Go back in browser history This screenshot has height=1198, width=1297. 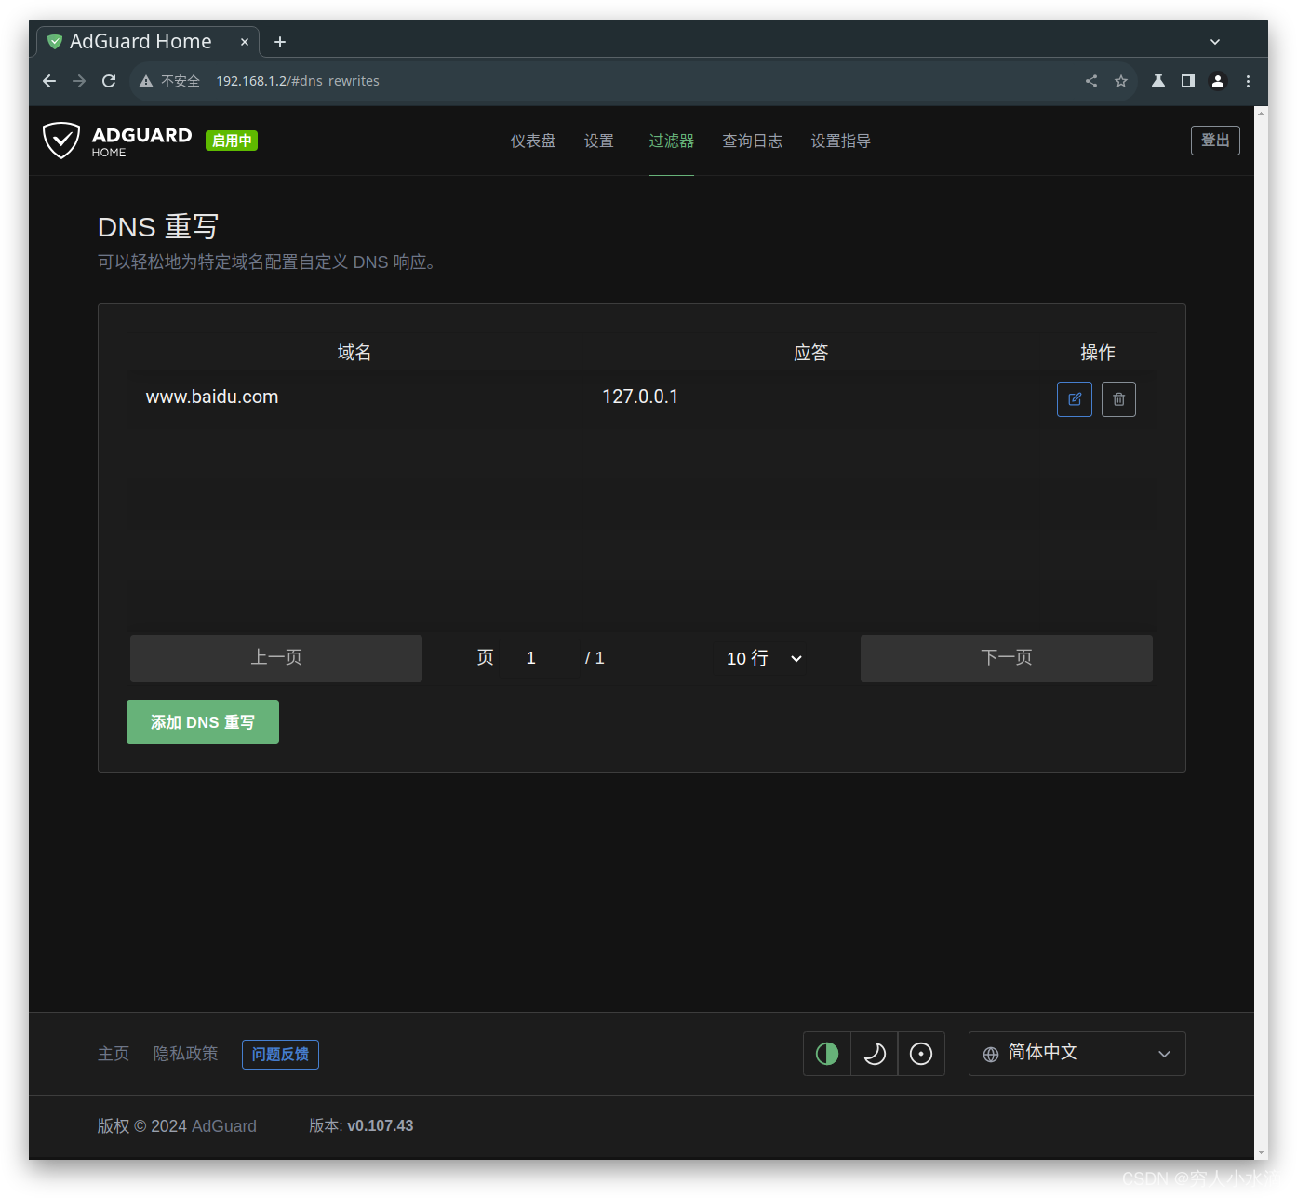[x=49, y=81]
